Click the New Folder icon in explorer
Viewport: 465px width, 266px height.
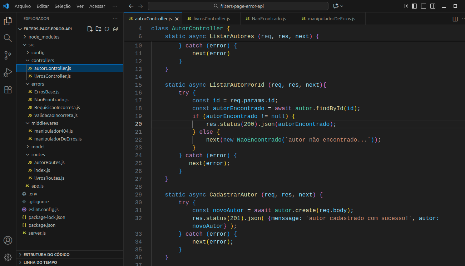[98, 29]
